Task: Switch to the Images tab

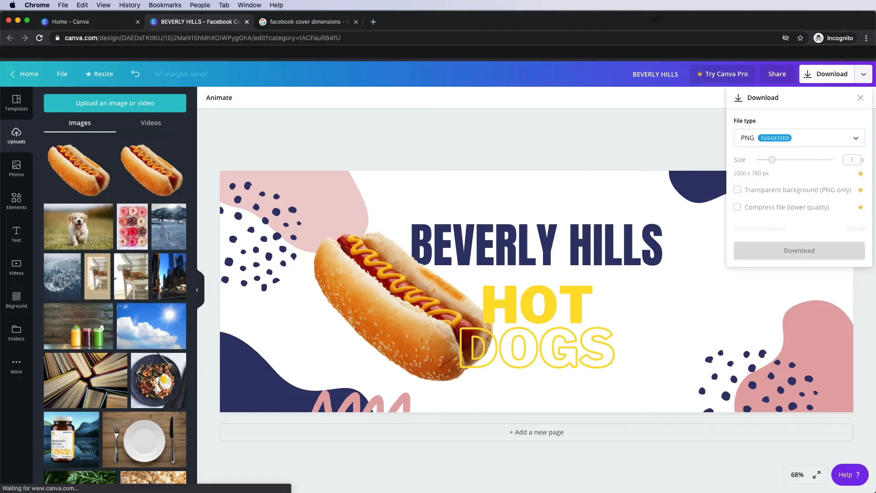Action: 80,123
